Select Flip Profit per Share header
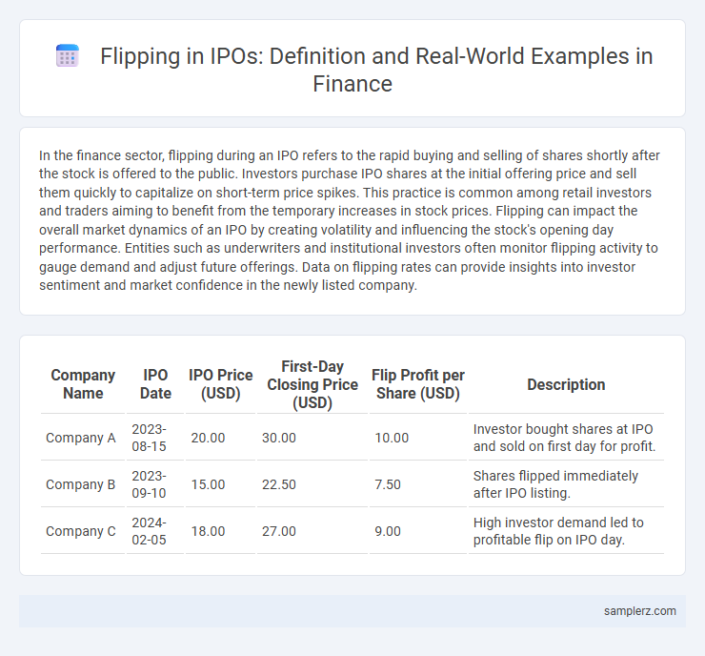Viewport: 705px width, 656px height. click(x=418, y=384)
